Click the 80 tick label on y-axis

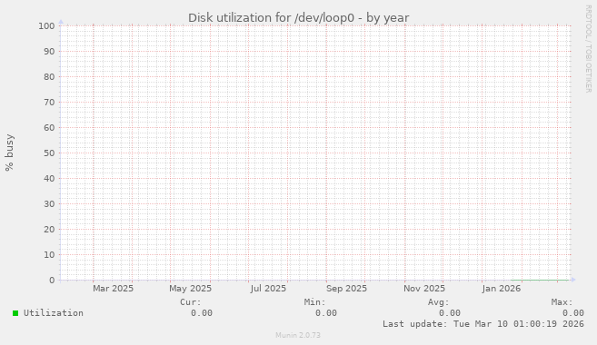pyautogui.click(x=49, y=77)
